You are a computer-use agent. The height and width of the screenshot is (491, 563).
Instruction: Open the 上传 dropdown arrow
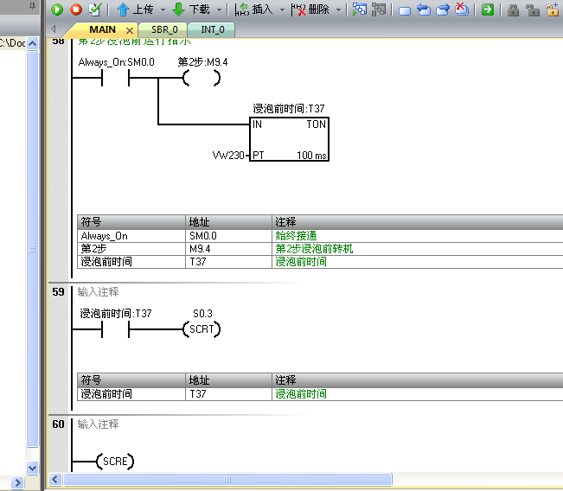pyautogui.click(x=163, y=10)
